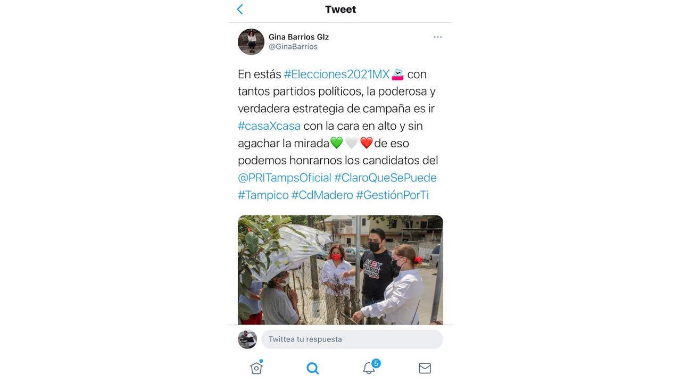Open the tweet's three-dot options menu
This screenshot has width=681, height=383.
(437, 37)
